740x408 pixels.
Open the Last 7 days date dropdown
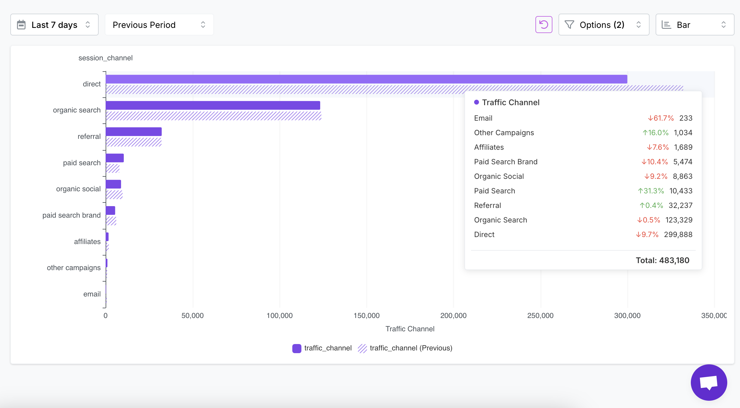click(54, 25)
